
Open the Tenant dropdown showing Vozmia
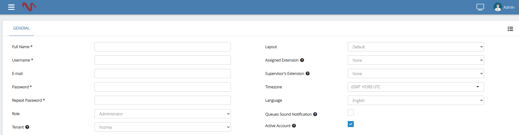162,127
